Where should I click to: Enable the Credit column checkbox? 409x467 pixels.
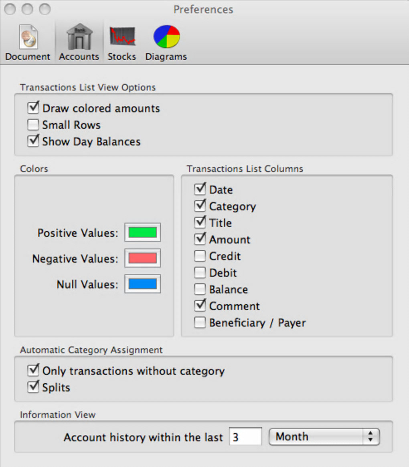pyautogui.click(x=200, y=256)
